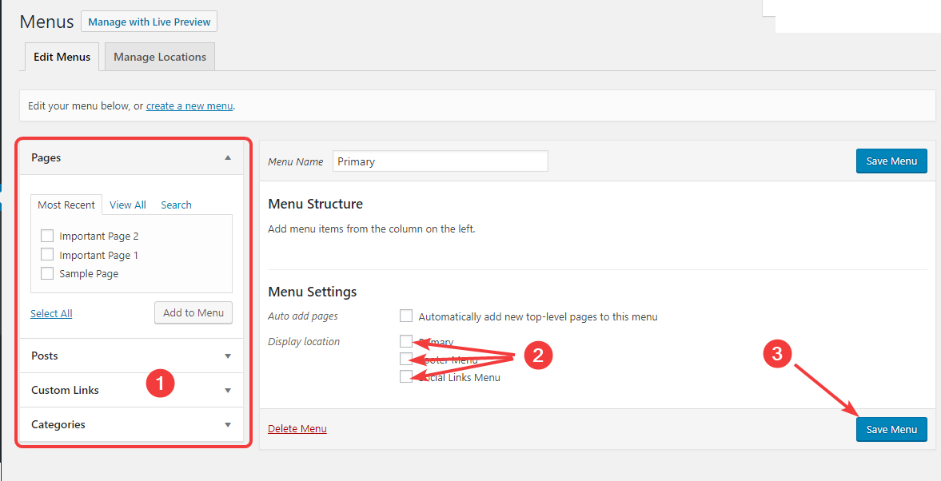Switch to the Manage Locations tab

coord(160,57)
